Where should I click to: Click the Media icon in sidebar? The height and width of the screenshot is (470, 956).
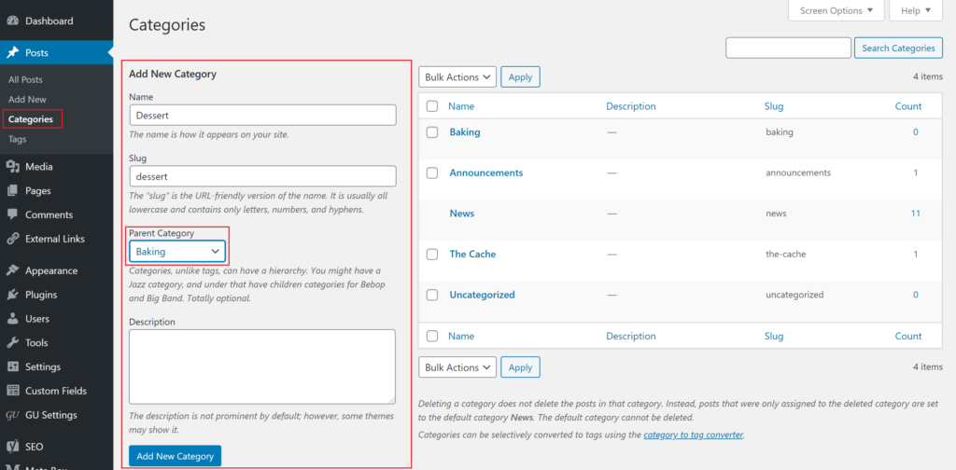tap(12, 167)
